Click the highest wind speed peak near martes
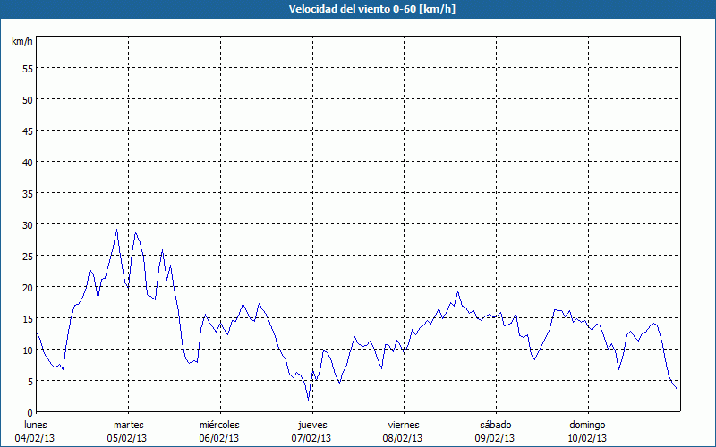This screenshot has height=447, width=716. [x=116, y=230]
